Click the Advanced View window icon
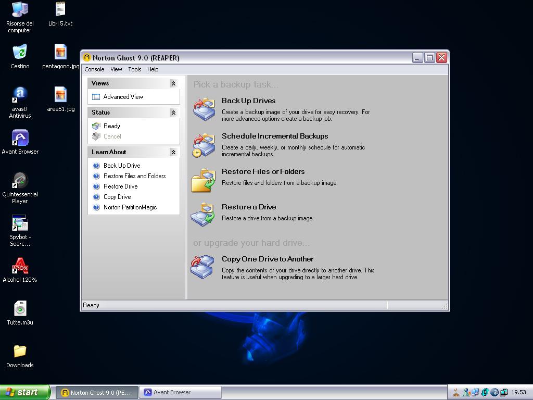533x400 pixels. point(96,97)
